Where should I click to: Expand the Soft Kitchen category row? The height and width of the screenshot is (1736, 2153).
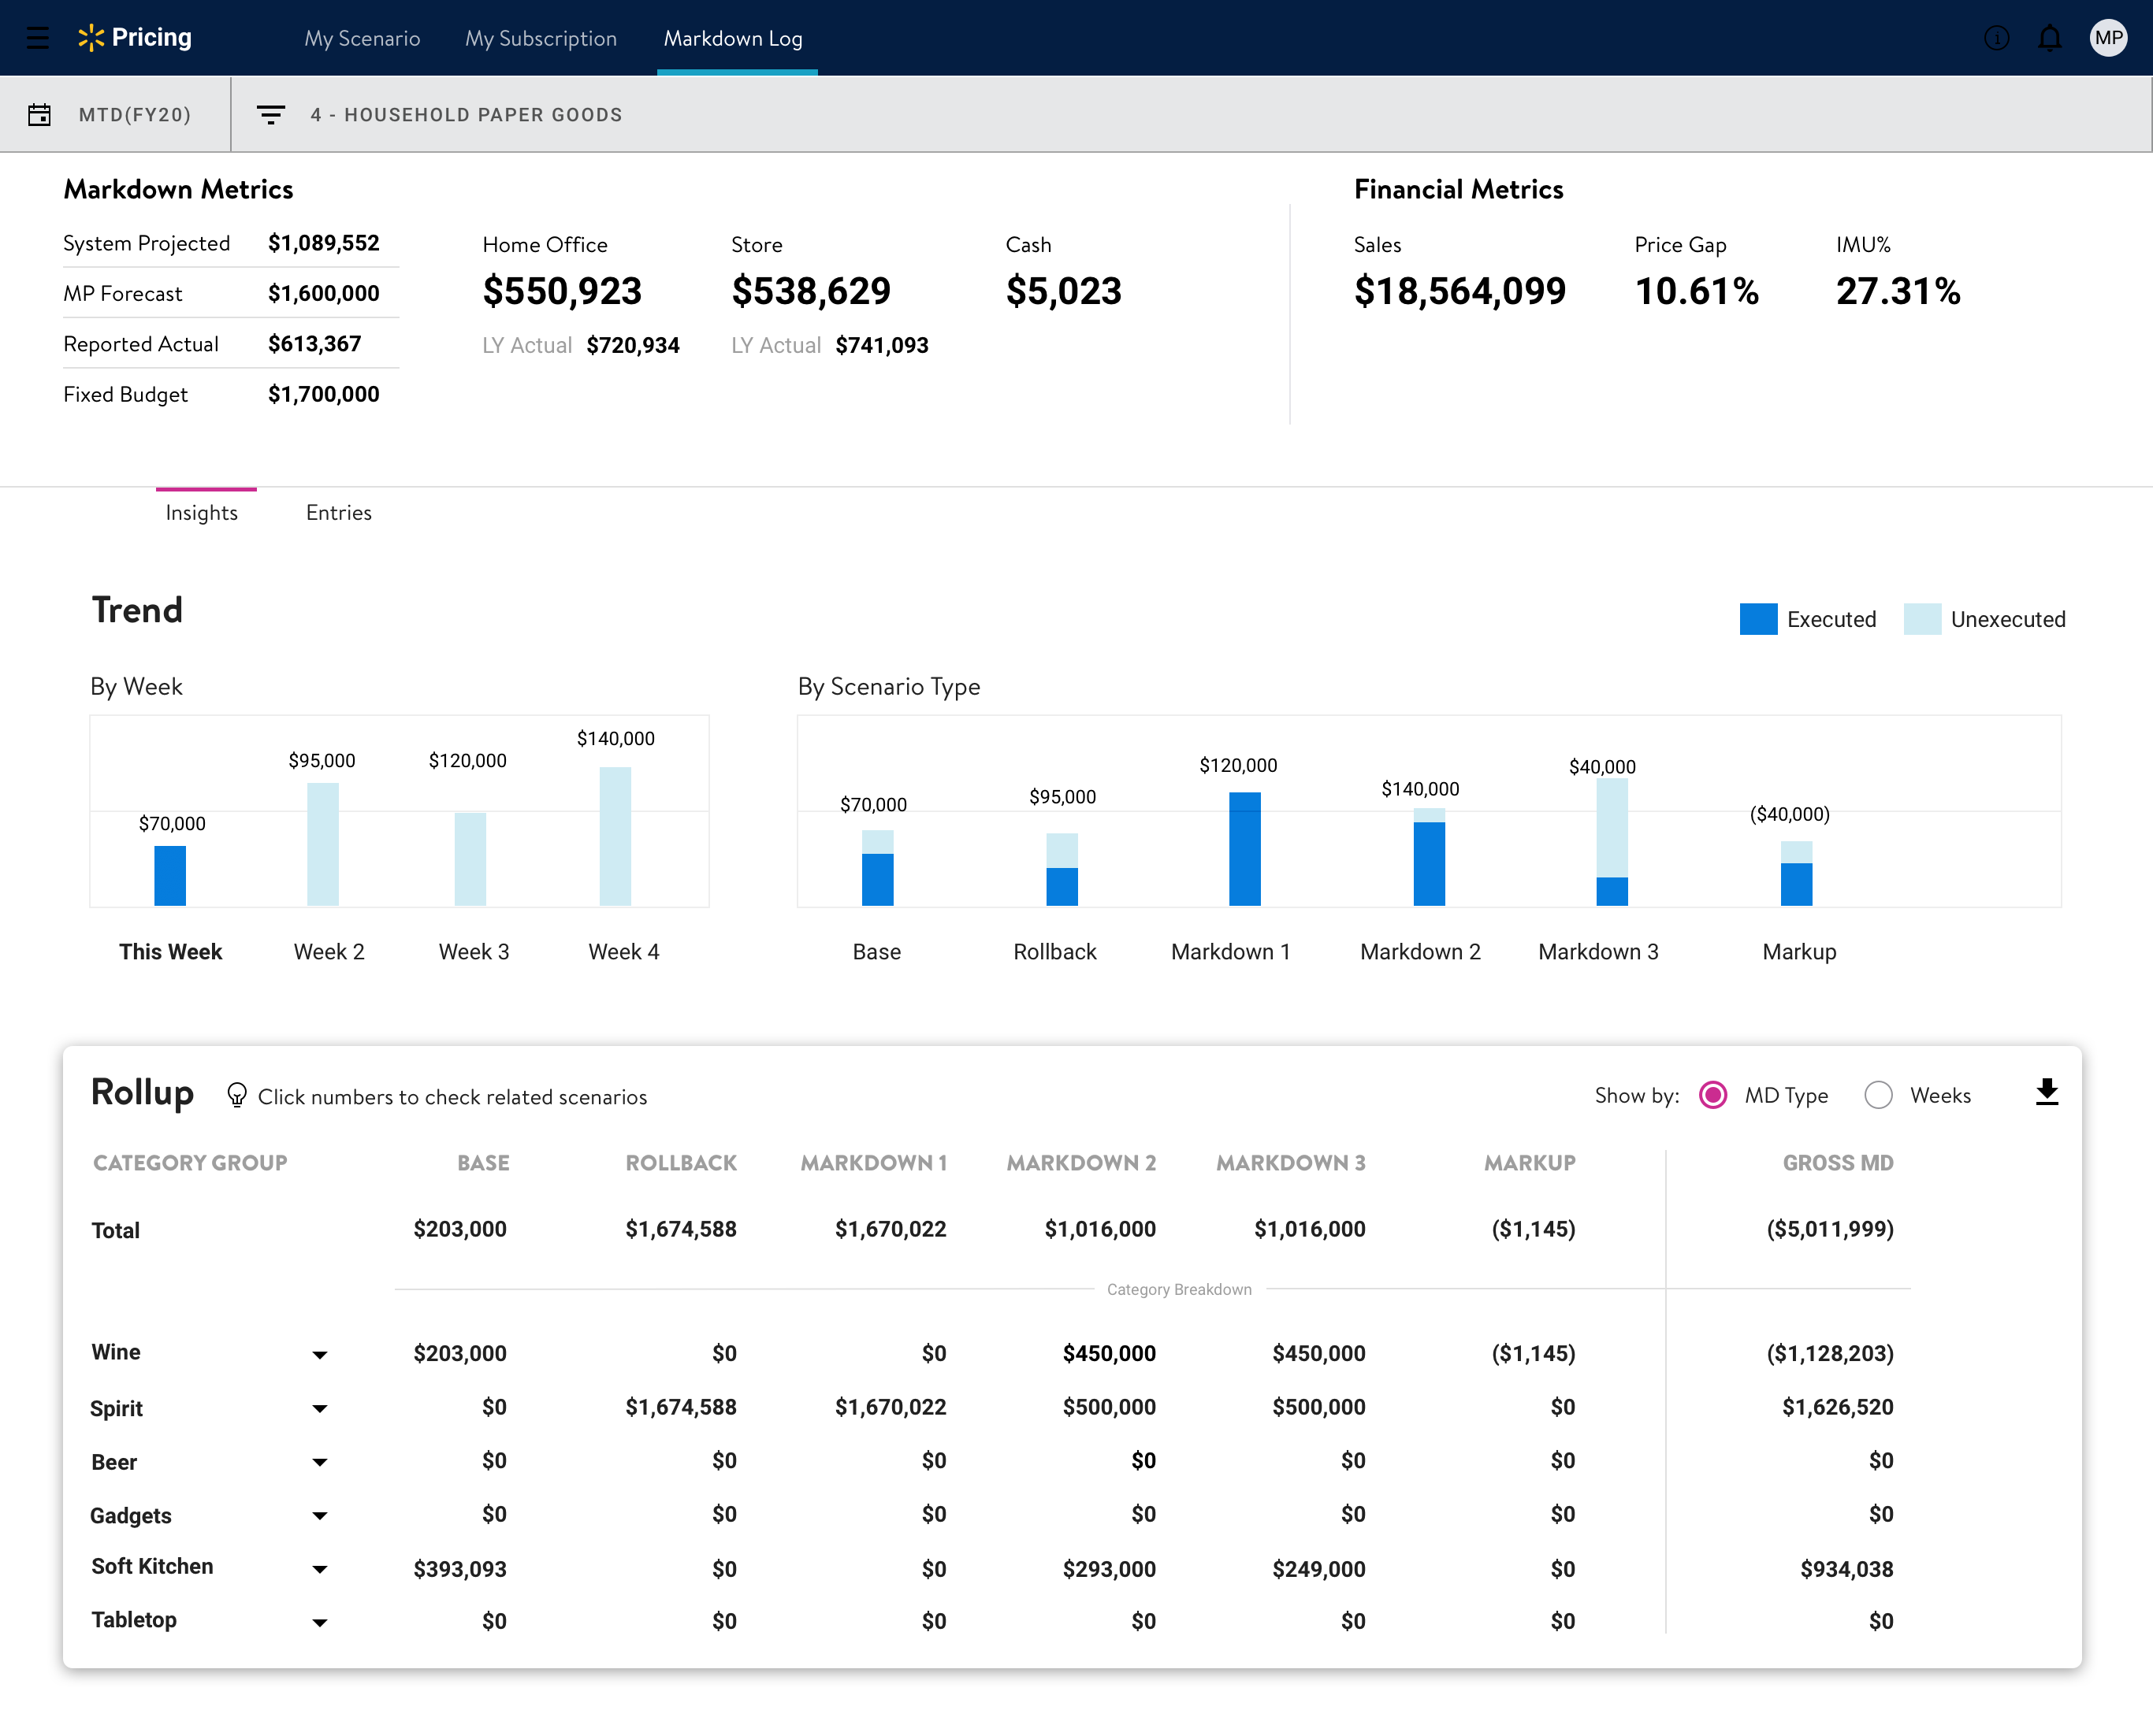[x=320, y=1569]
